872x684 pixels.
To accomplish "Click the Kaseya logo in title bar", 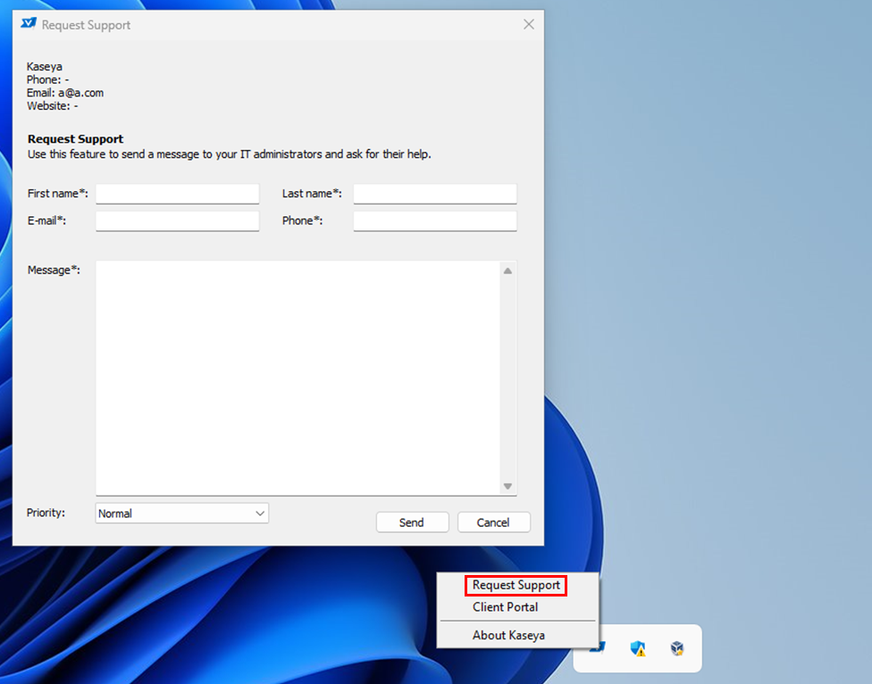I will click(29, 24).
